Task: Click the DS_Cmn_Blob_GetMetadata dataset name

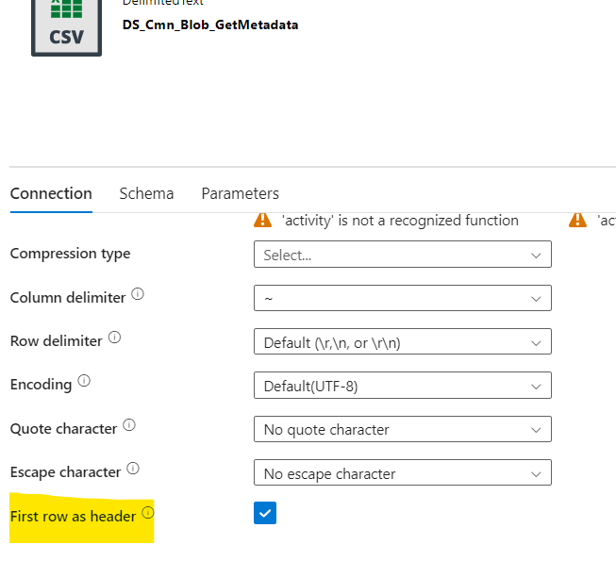Action: pyautogui.click(x=210, y=25)
